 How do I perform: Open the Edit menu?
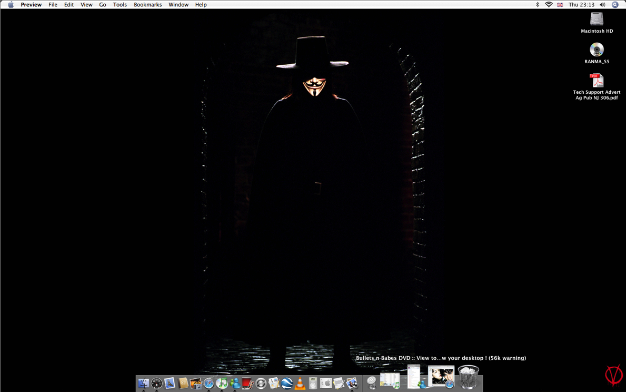pyautogui.click(x=68, y=5)
